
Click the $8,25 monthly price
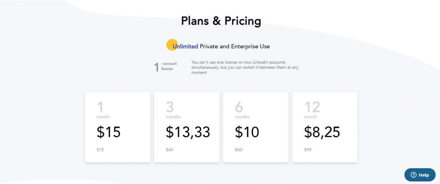(x=322, y=132)
